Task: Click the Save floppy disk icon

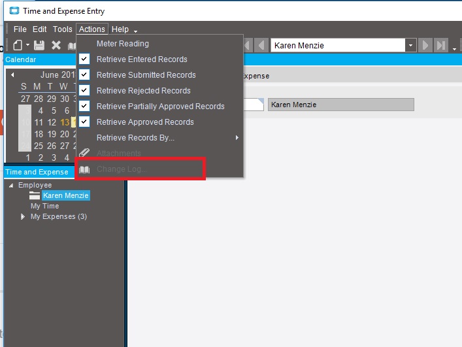Action: point(39,45)
